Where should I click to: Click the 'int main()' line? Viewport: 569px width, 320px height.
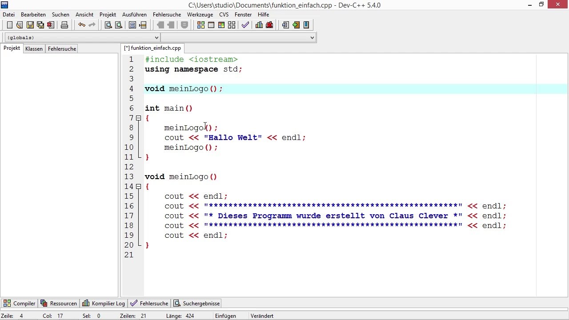tap(168, 108)
